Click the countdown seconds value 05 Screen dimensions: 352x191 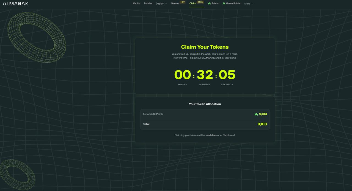click(227, 75)
